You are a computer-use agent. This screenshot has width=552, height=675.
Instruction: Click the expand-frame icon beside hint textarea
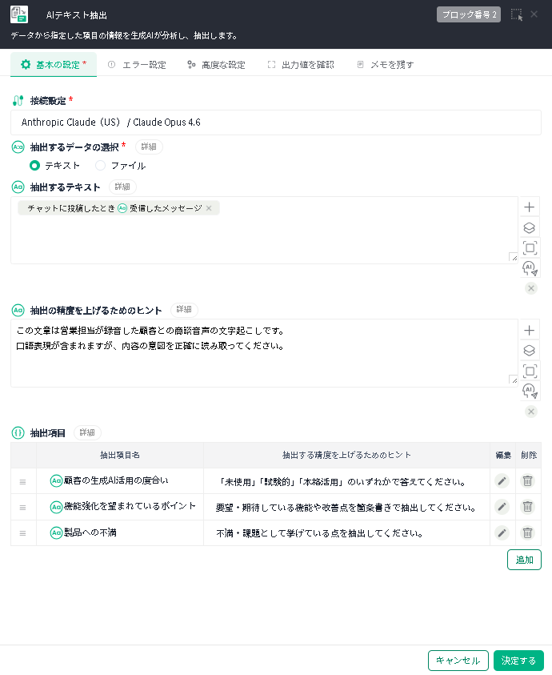click(530, 371)
